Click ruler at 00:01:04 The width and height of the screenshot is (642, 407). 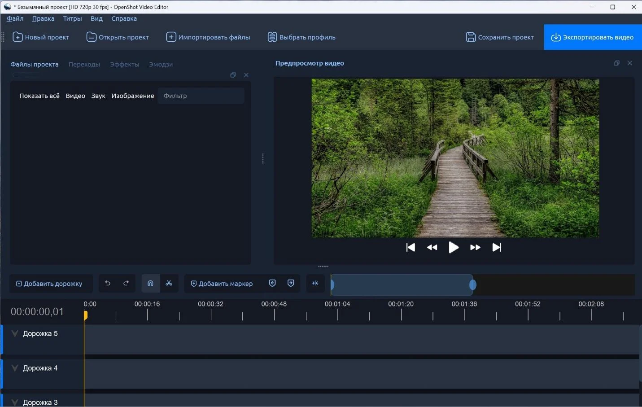337,304
